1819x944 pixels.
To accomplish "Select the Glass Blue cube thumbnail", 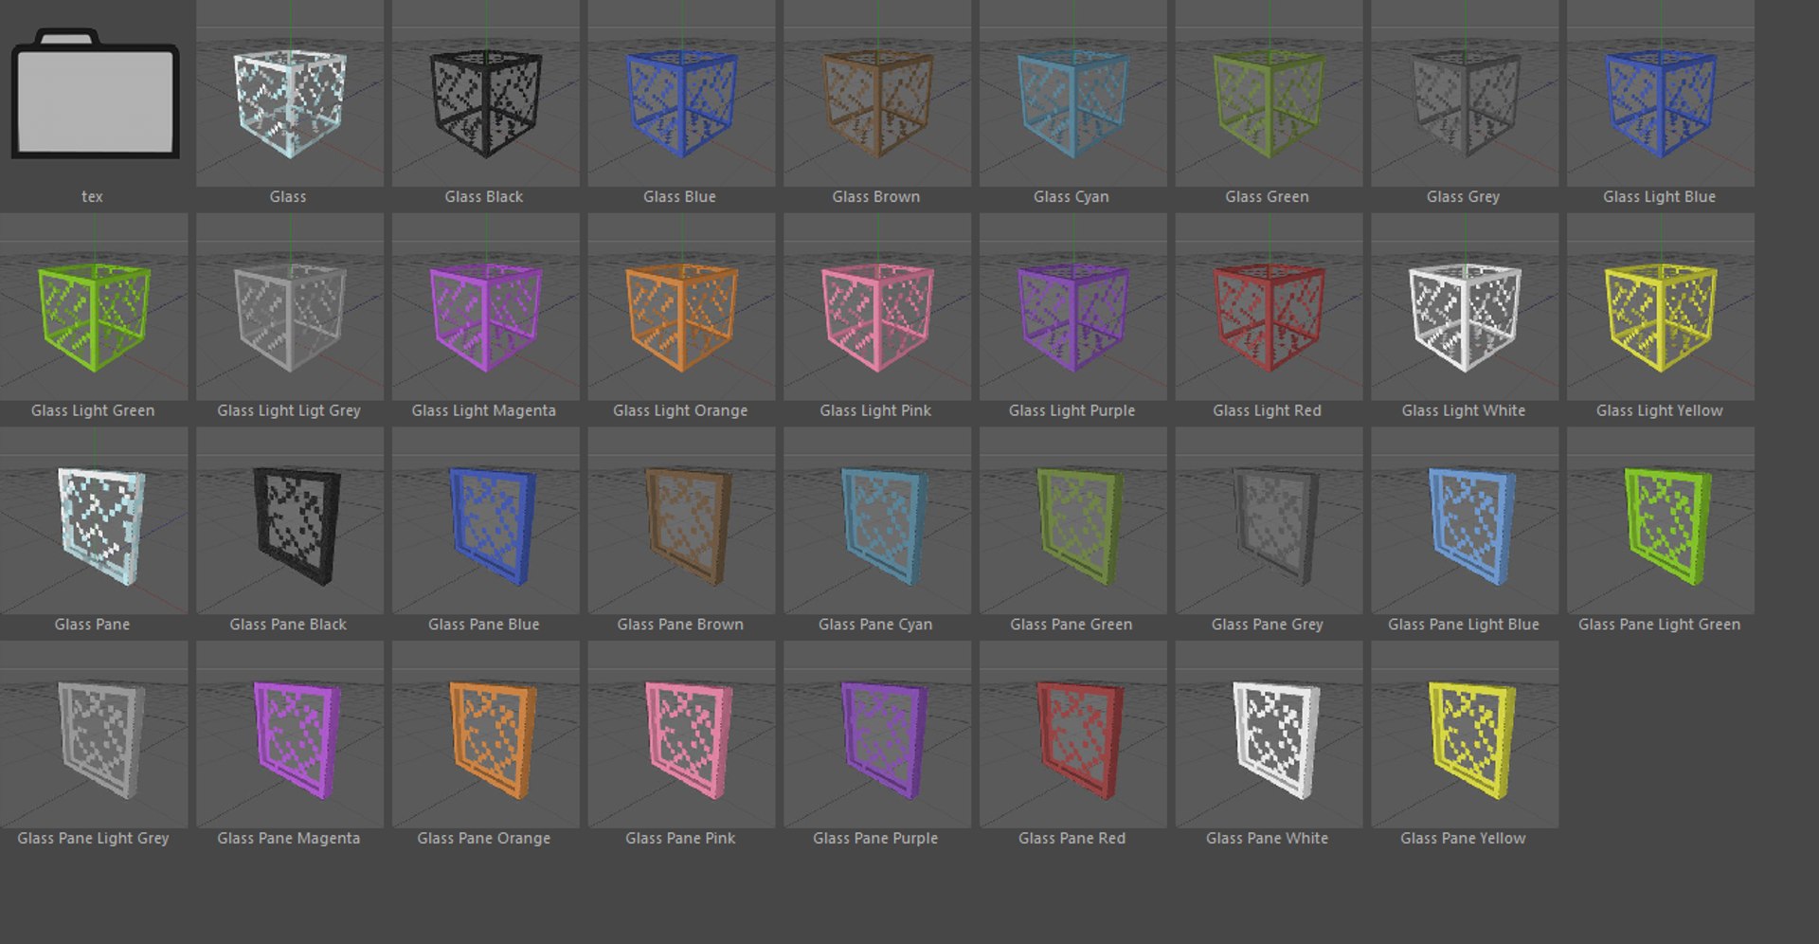I will point(681,93).
